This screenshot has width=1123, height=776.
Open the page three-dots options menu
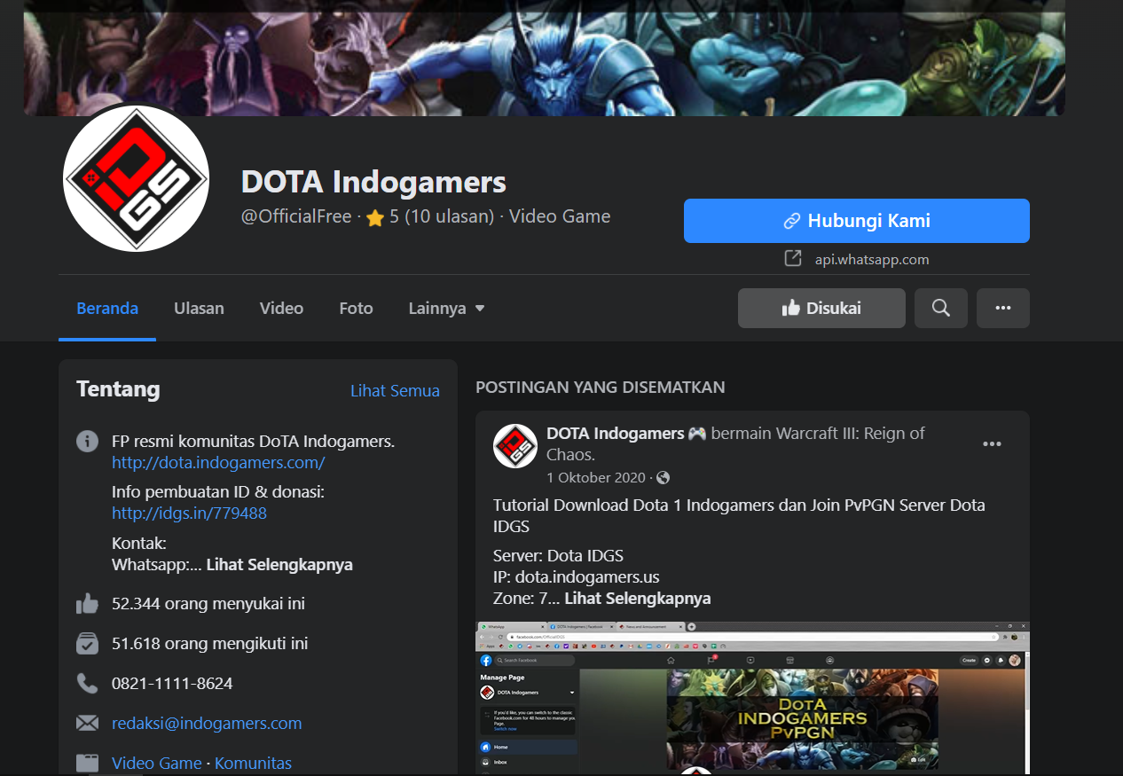[1003, 309]
